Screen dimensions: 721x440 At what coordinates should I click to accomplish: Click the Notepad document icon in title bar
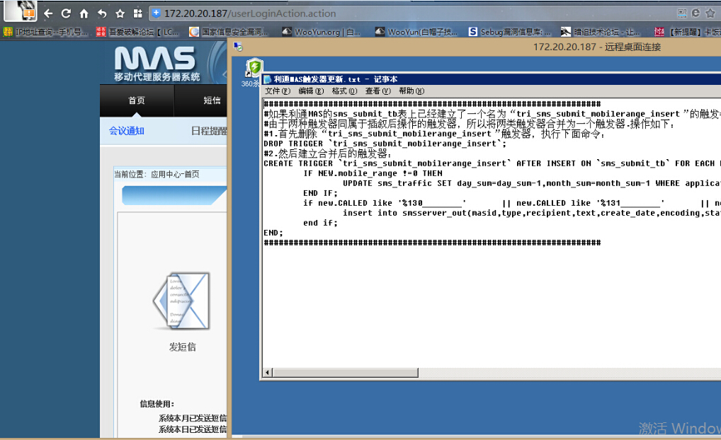pyautogui.click(x=267, y=79)
